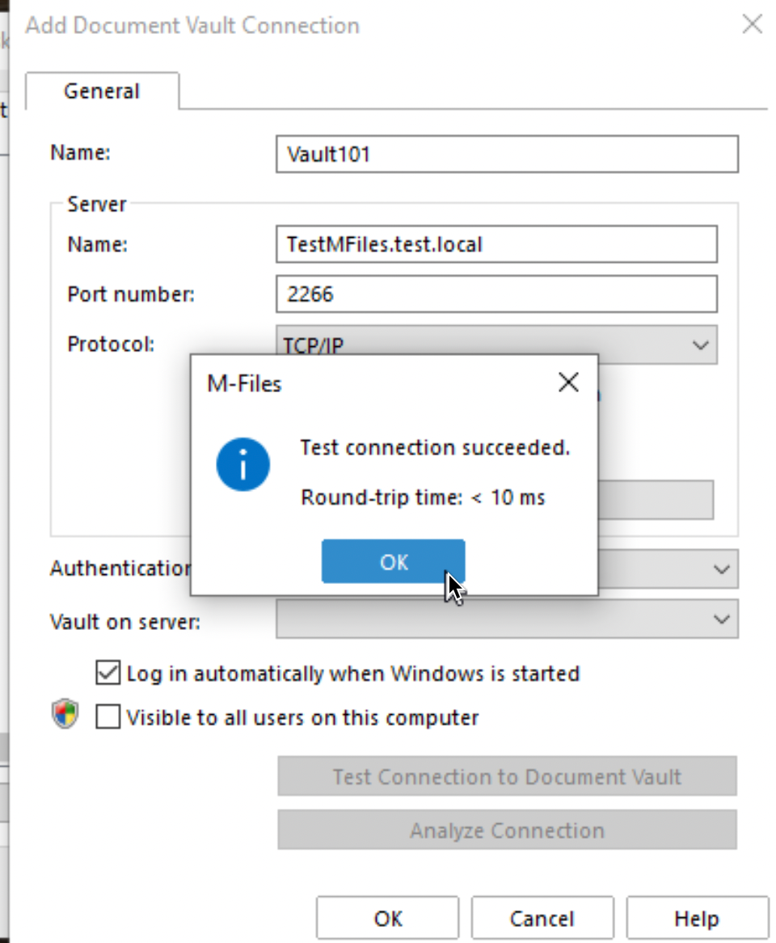The image size is (776, 943).
Task: Click the 'Server' group label
Action: point(97,205)
